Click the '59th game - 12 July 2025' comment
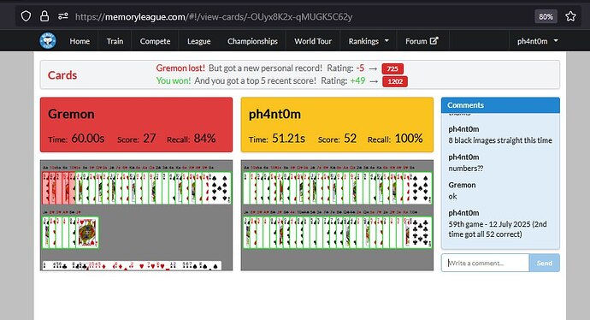 click(498, 229)
